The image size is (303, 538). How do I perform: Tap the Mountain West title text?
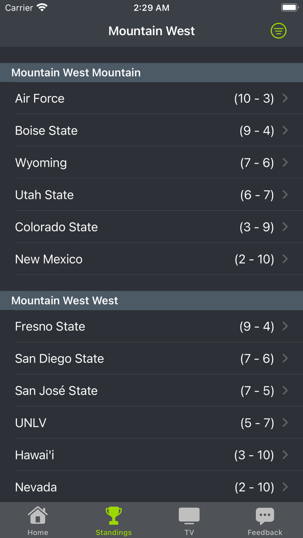[151, 31]
